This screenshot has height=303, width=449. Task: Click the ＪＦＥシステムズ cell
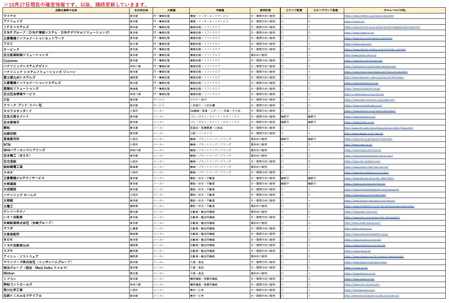tap(66, 27)
